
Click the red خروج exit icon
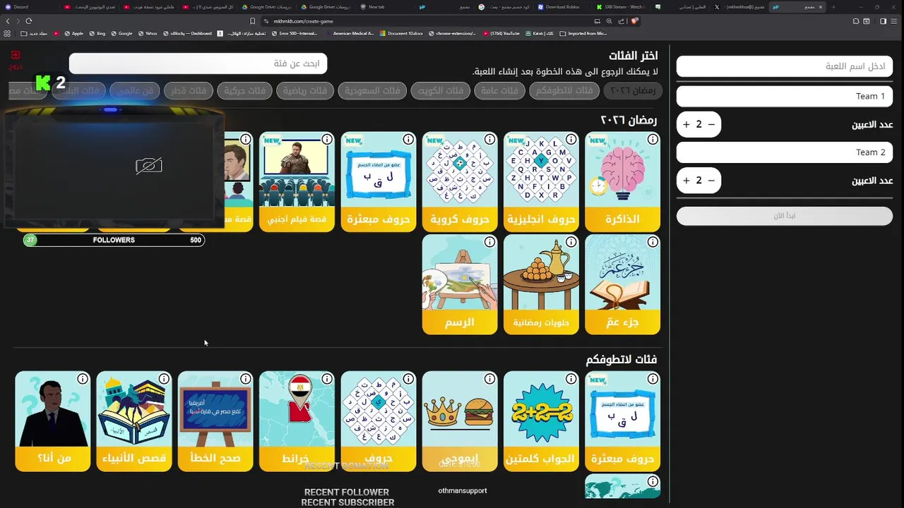tap(16, 54)
